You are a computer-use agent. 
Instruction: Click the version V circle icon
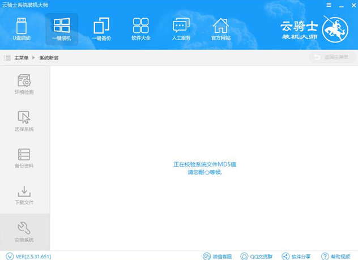(x=10, y=257)
